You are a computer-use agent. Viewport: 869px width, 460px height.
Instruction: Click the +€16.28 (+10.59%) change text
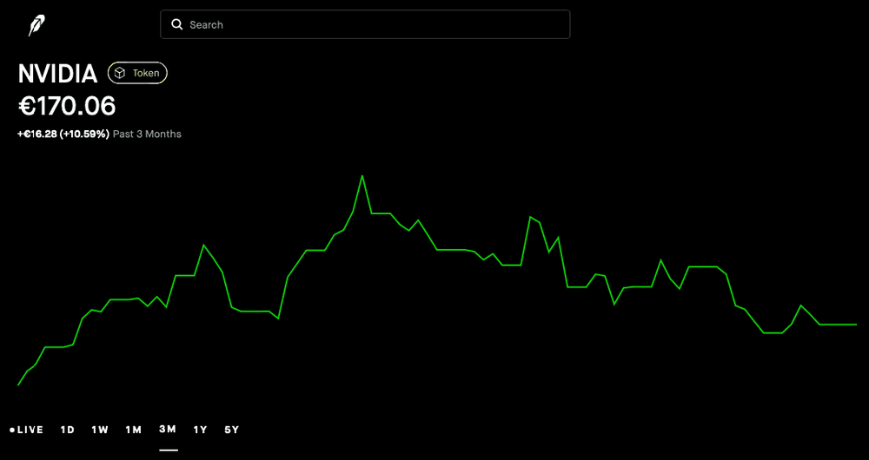point(63,134)
